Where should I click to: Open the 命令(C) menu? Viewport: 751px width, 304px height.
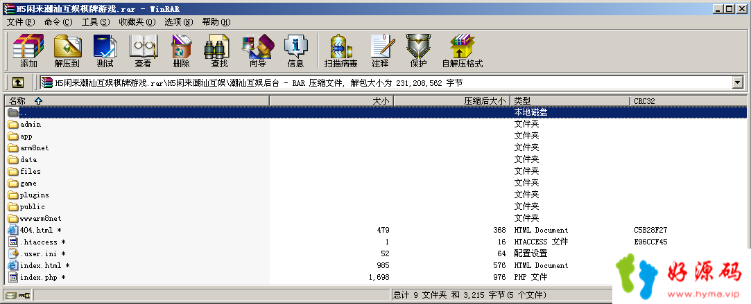tap(58, 22)
